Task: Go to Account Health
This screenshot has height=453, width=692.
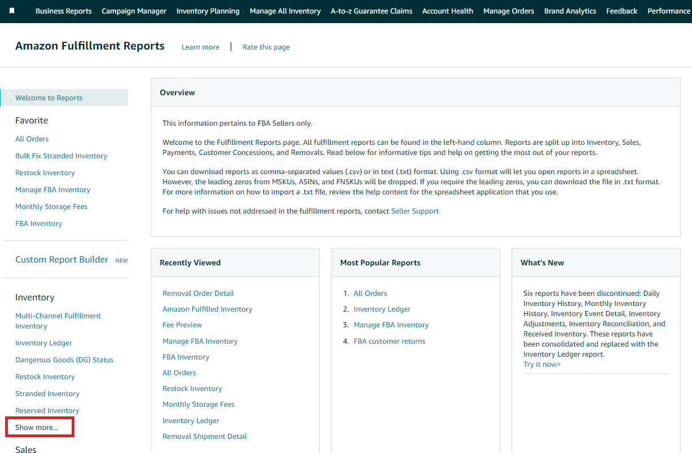Action: [448, 11]
